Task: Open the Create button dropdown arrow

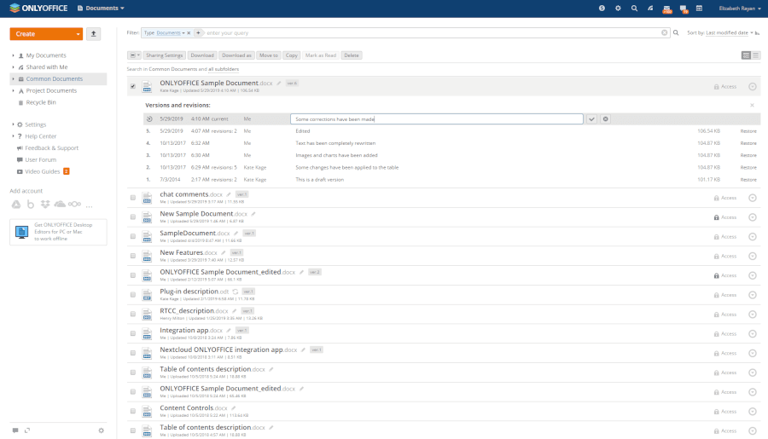Action: coord(78,34)
